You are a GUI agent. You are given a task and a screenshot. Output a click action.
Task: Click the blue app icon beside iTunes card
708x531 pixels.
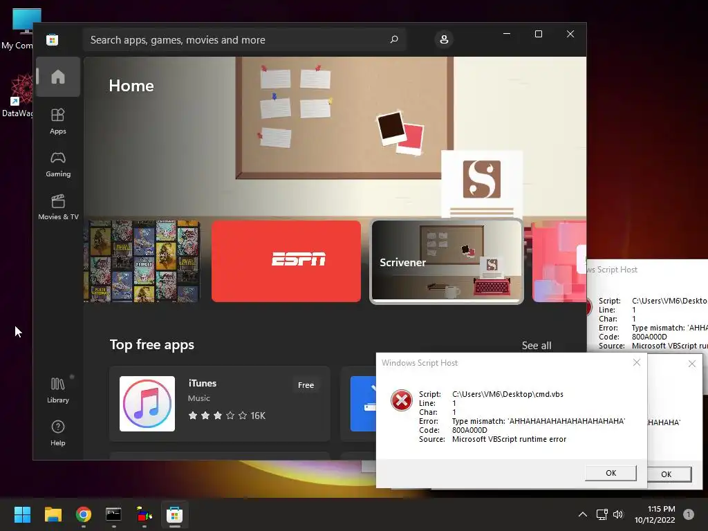click(x=364, y=404)
